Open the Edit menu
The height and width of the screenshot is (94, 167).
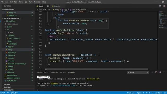(7, 2)
